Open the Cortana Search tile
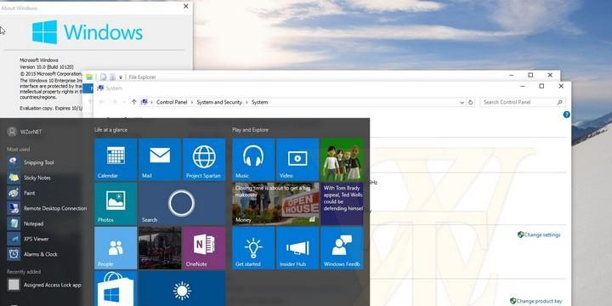Viewport: 612px width, 306px height. (x=182, y=204)
